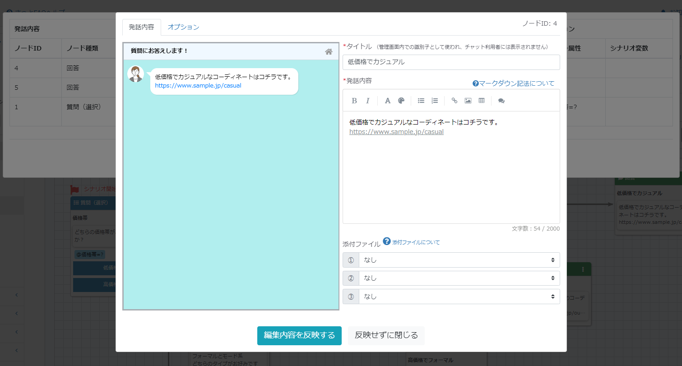Click the home icon in chat preview
This screenshot has height=366, width=682.
point(329,51)
